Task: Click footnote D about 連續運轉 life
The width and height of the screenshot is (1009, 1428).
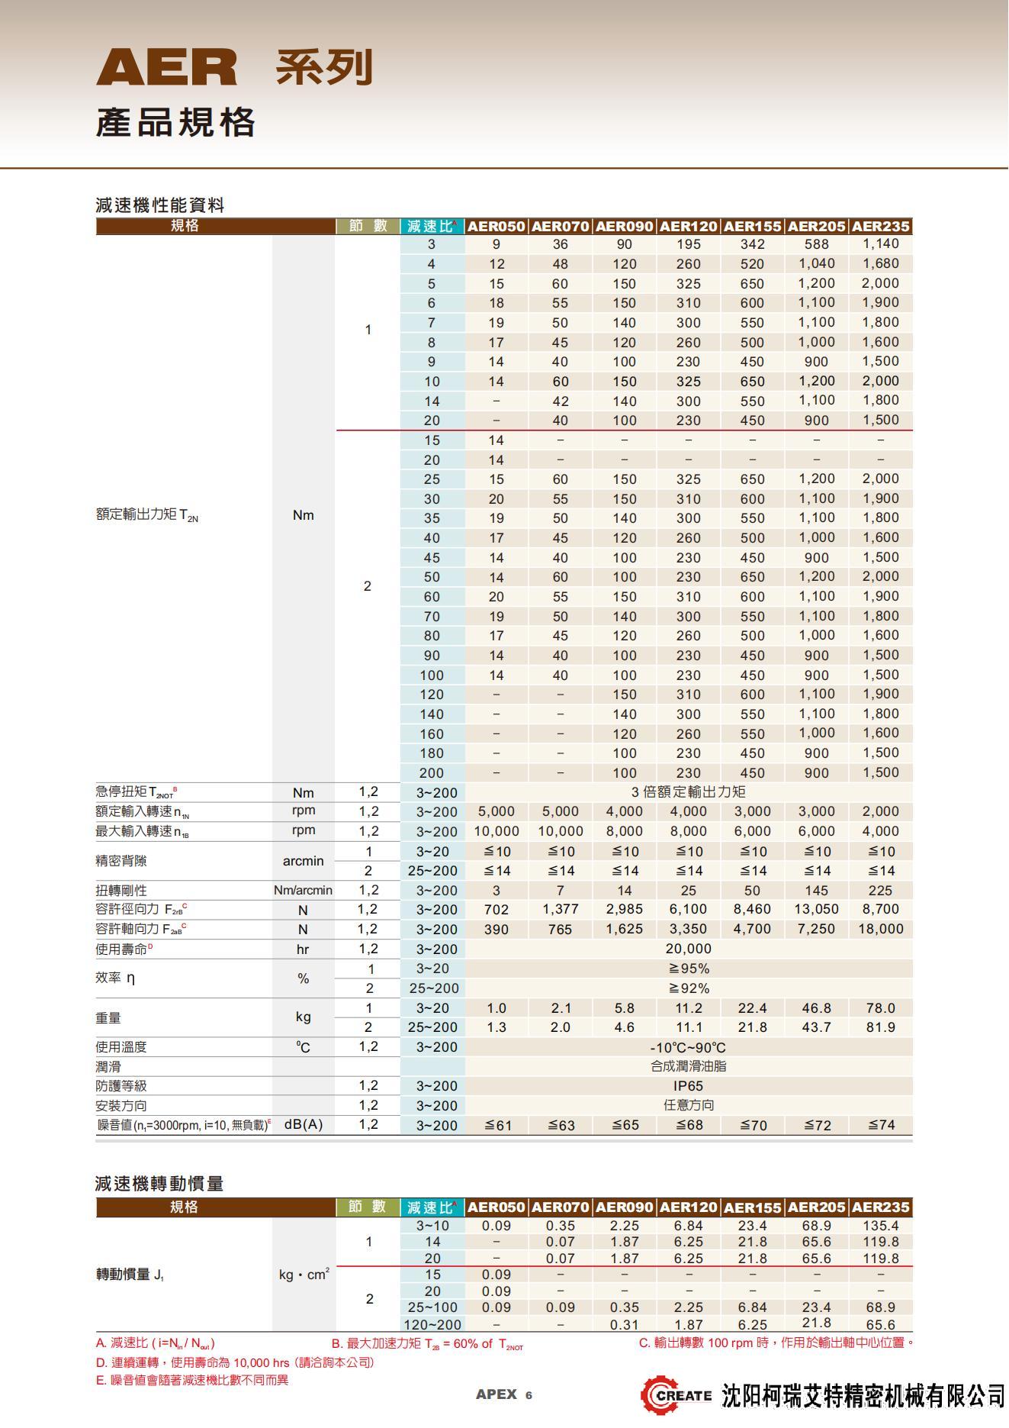Action: (x=235, y=1362)
